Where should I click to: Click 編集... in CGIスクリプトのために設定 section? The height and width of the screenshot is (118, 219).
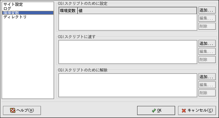(207, 18)
